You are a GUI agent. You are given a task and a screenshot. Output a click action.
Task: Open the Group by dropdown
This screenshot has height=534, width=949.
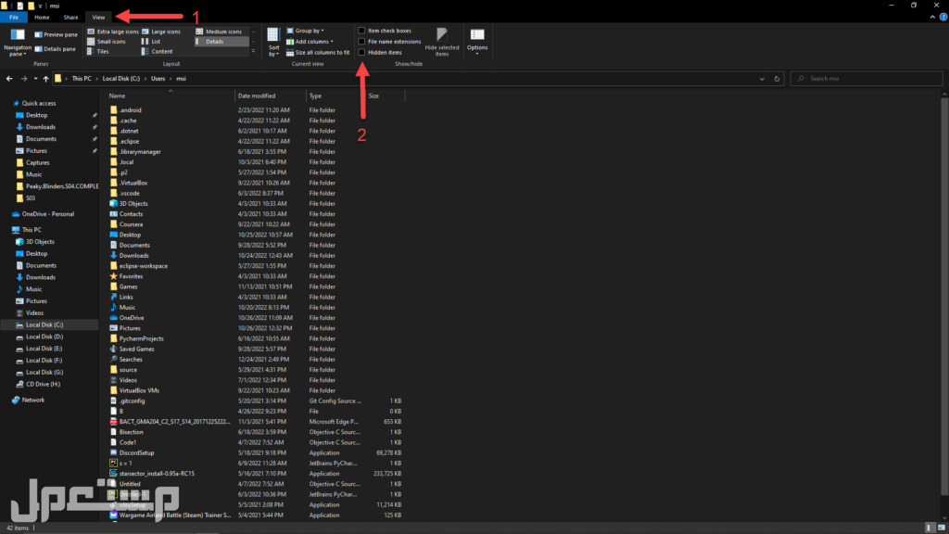305,31
